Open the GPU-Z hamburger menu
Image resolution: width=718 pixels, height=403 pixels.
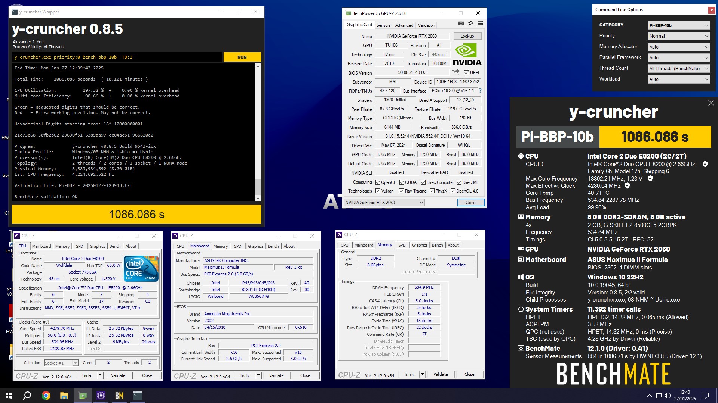pos(480,23)
